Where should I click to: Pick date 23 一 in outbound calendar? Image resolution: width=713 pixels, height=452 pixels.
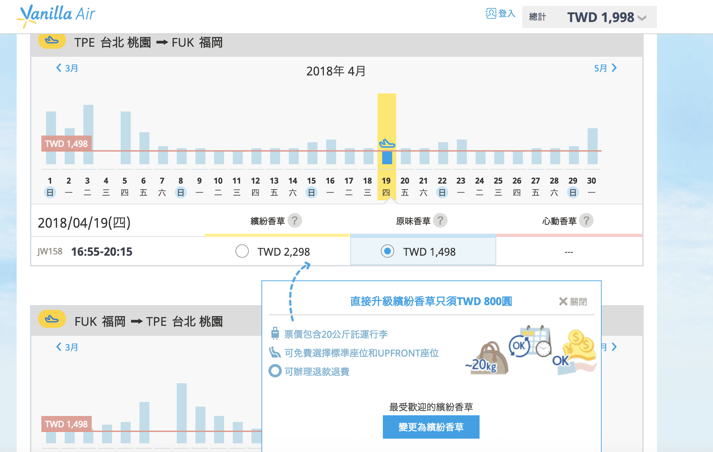point(461,186)
